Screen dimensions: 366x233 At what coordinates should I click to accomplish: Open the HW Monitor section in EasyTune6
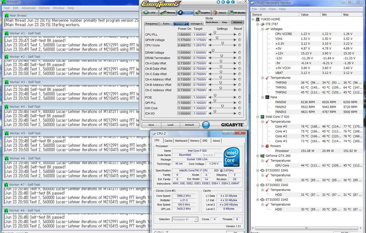(x=237, y=12)
